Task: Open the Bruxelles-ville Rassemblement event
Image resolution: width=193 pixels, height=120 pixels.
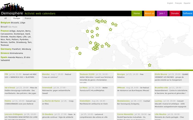Action: (x=172, y=91)
